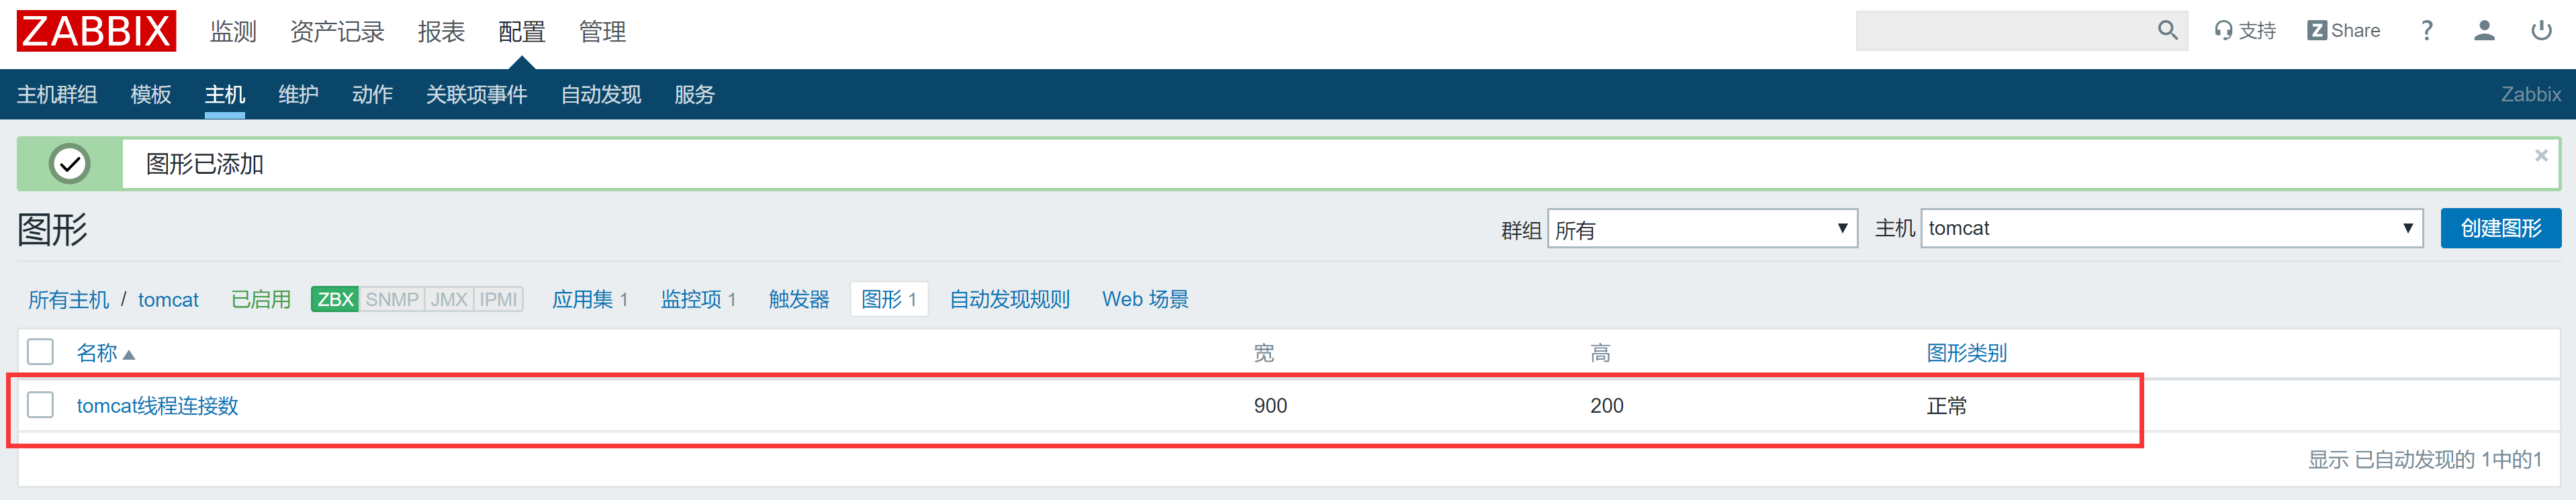The image size is (2576, 500).
Task: Open the Zabbix Share link
Action: pyautogui.click(x=2343, y=31)
